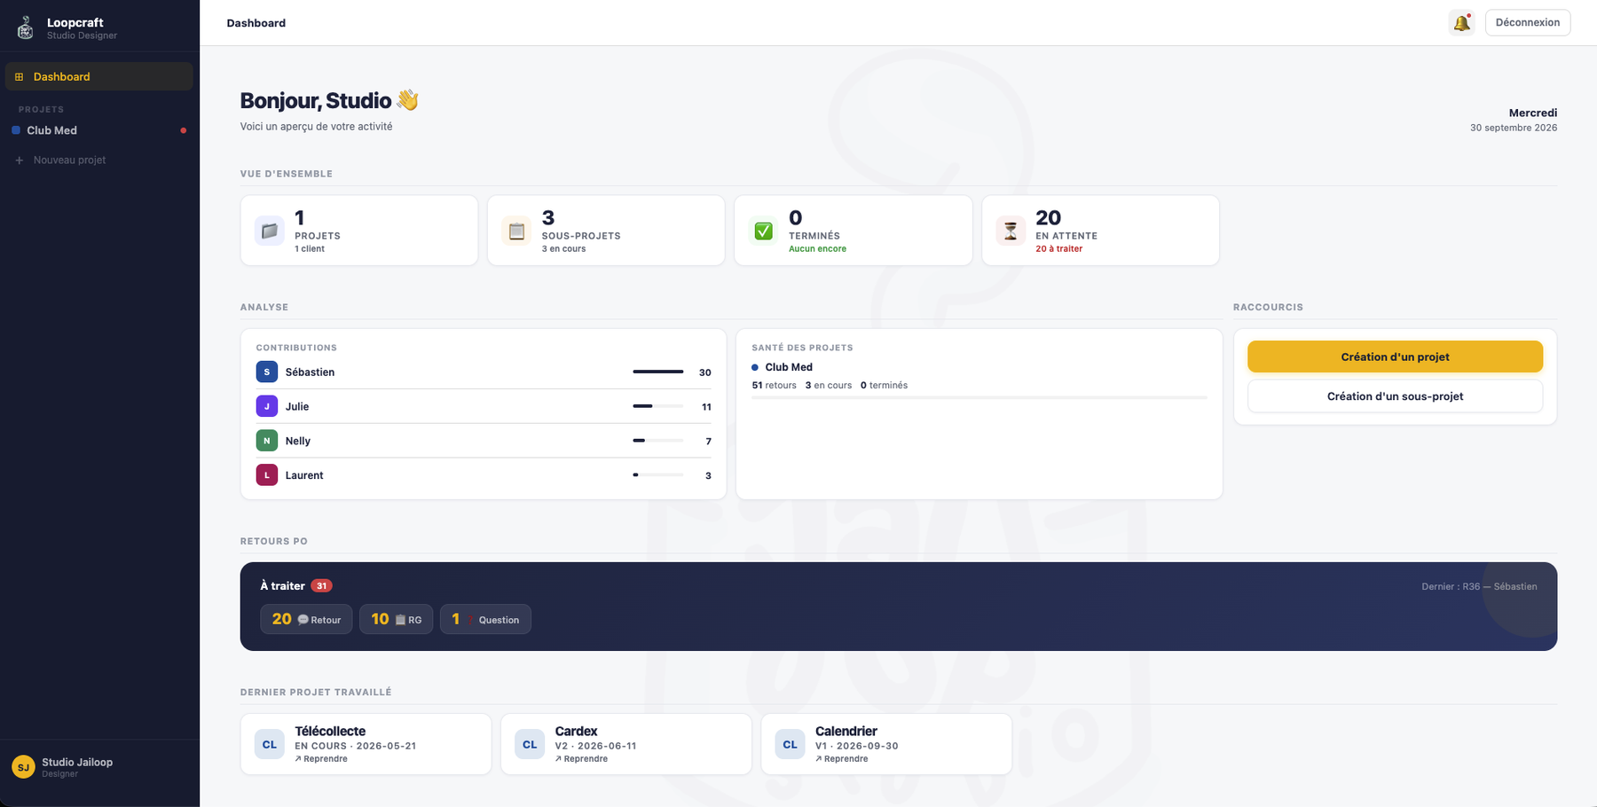Screen dimensions: 1597x807
Task: Click Sébastien's avatar badge
Action: pos(267,372)
